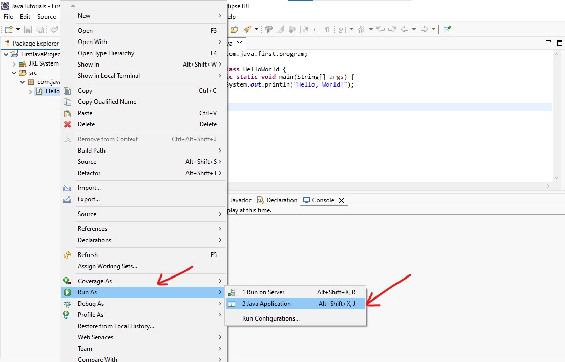Choose Open Type Hierarchy entry
Image resolution: width=565 pixels, height=362 pixels.
pos(144,53)
